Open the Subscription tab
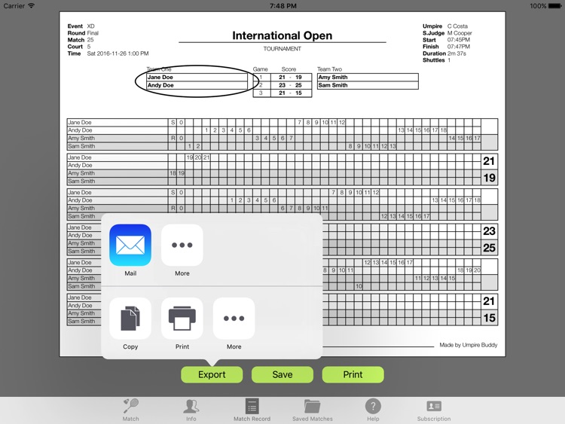Viewport: 565px width, 424px height. coord(434,410)
